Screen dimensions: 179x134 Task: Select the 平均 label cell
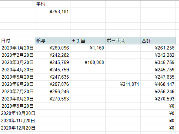tap(53, 4)
